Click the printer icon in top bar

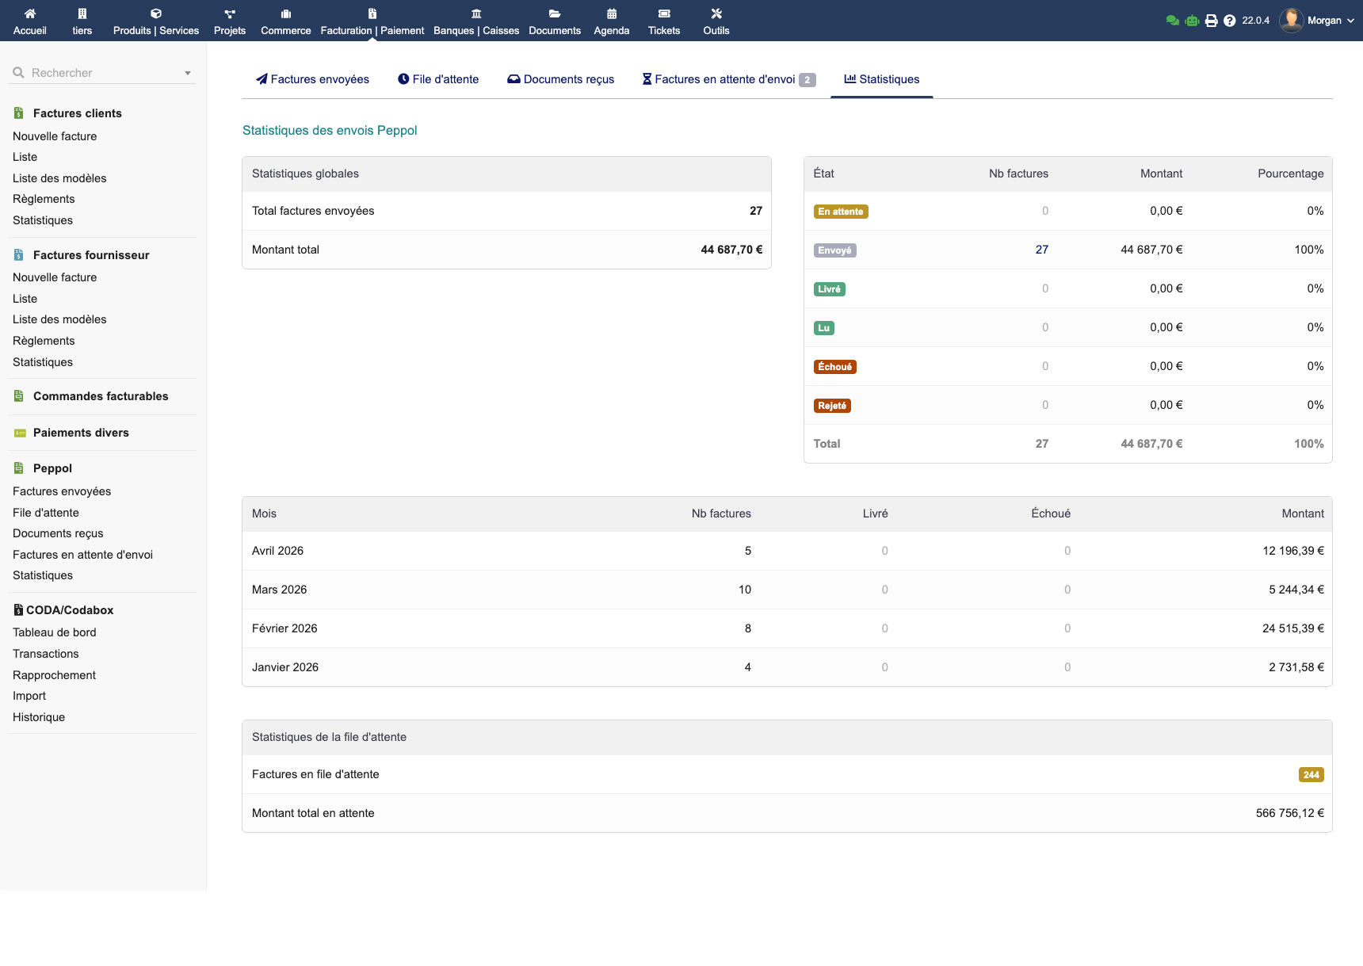(1211, 21)
